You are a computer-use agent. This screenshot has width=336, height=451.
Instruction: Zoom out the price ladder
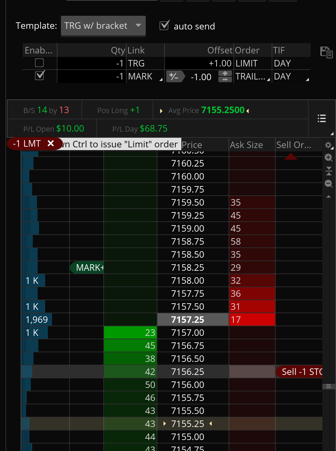point(328,184)
